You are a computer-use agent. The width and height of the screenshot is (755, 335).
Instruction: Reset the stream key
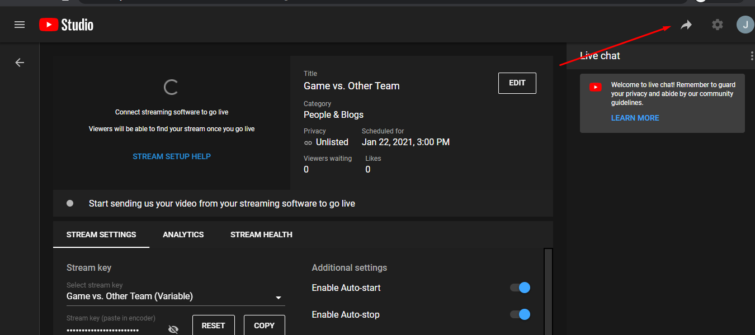213,326
